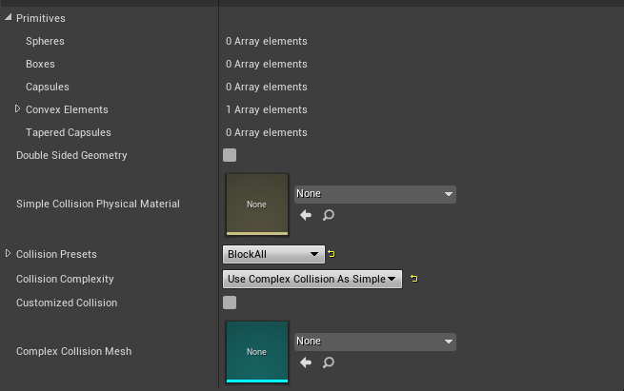
Task: Click Simple Collision Physical Material thumbnail
Action: point(256,204)
